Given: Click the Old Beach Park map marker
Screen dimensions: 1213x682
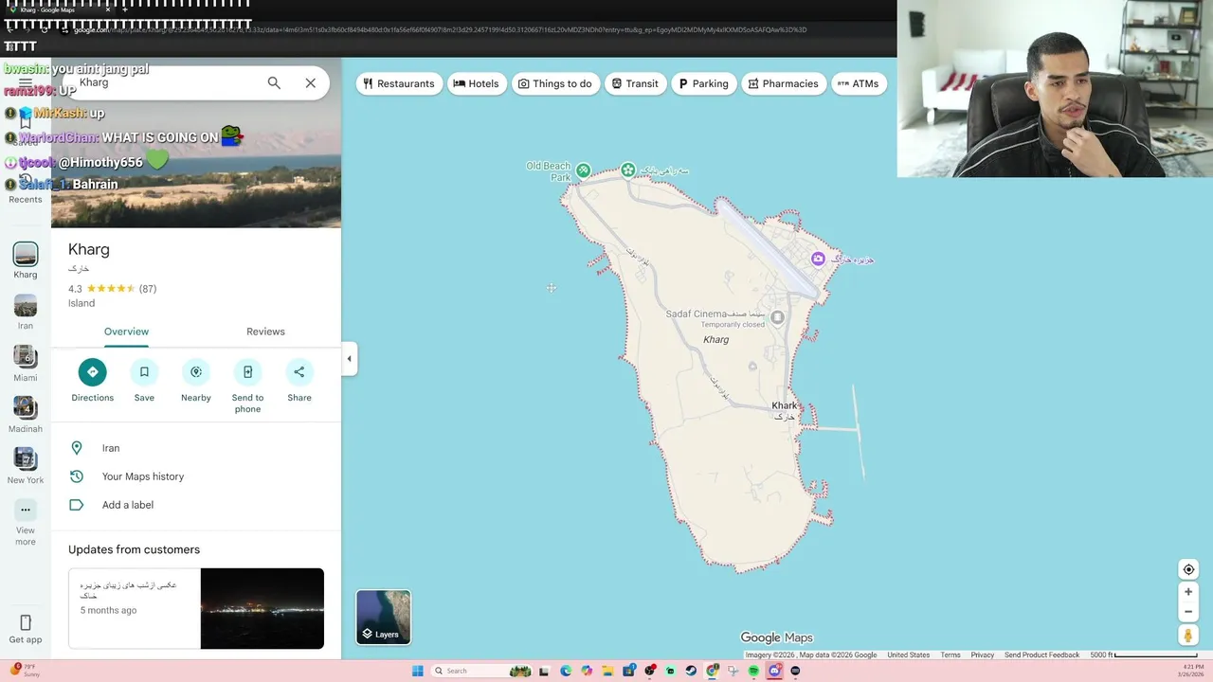Looking at the screenshot, I should pos(583,170).
